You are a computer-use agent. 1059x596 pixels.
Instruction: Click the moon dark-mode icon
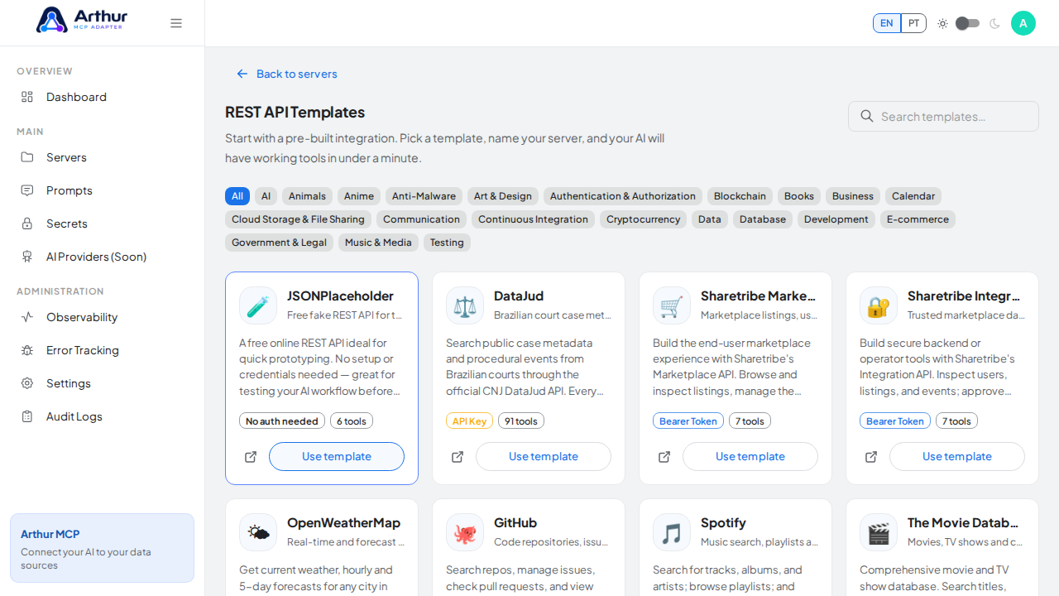[x=994, y=23]
